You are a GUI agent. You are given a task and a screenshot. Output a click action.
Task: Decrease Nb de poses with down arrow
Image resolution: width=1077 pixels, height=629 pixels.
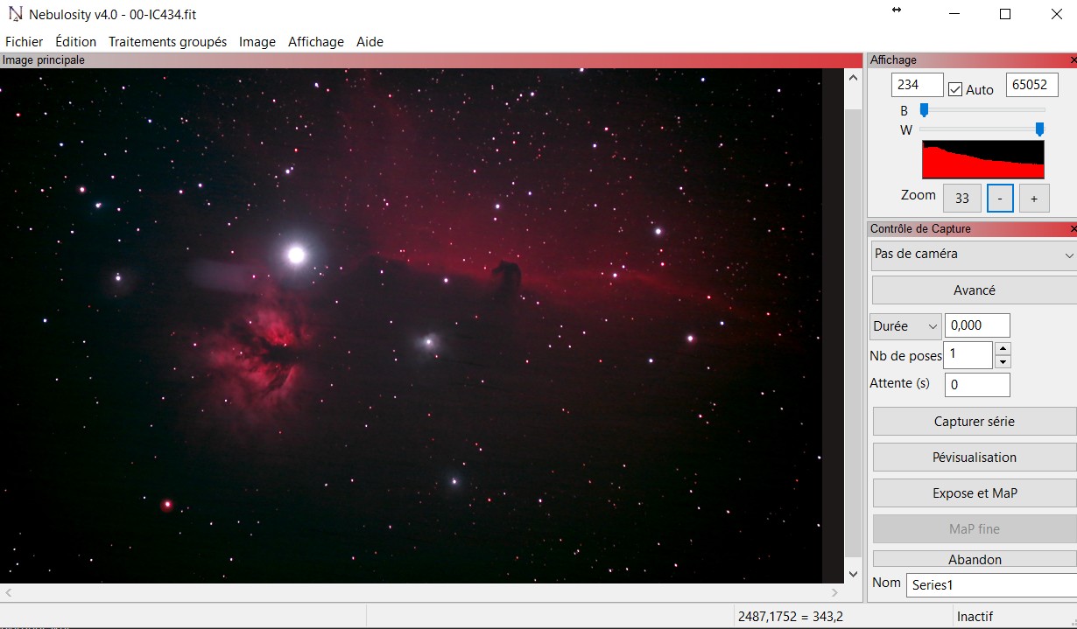tap(1003, 362)
